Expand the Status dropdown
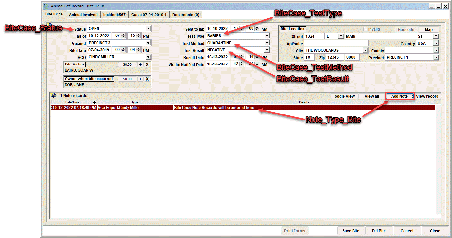Image resolution: width=452 pixels, height=238 pixels. [x=148, y=29]
